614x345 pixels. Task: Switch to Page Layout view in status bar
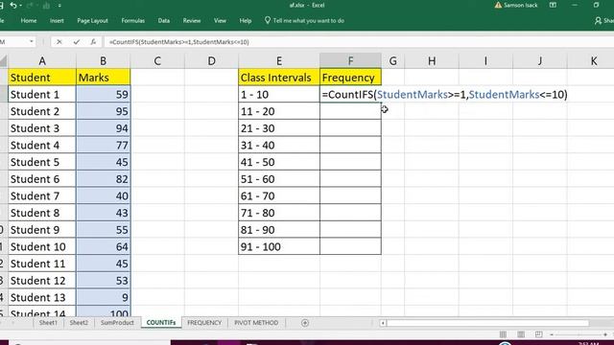click(521, 334)
